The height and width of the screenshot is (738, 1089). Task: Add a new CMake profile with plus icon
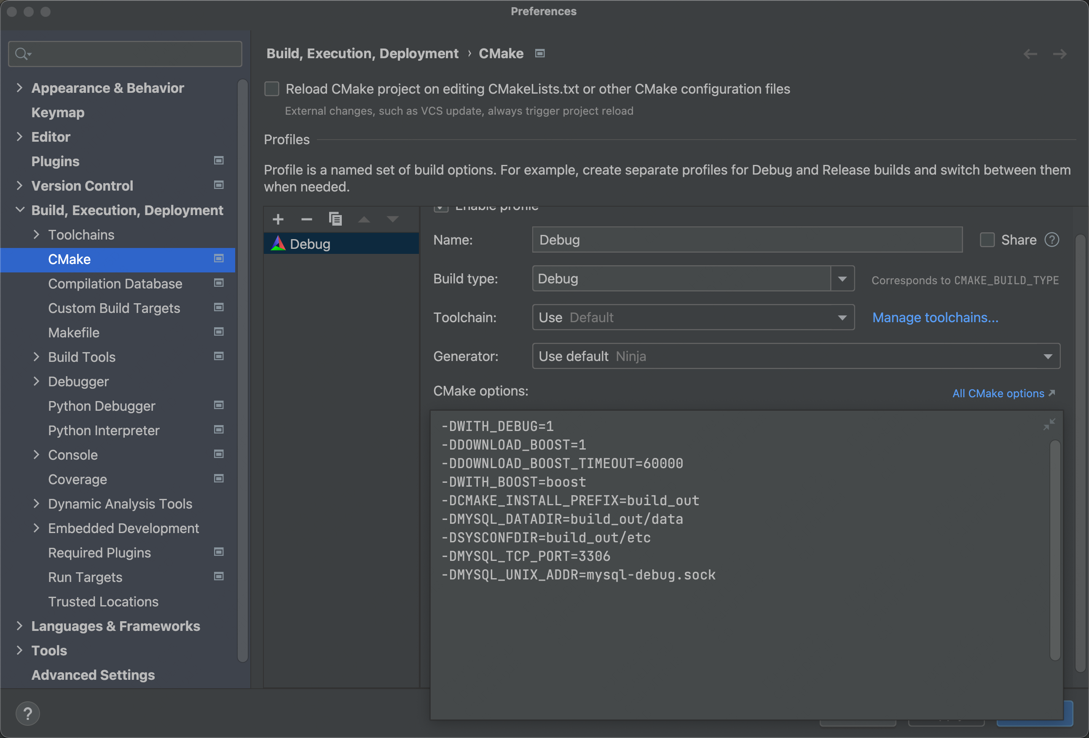(278, 219)
